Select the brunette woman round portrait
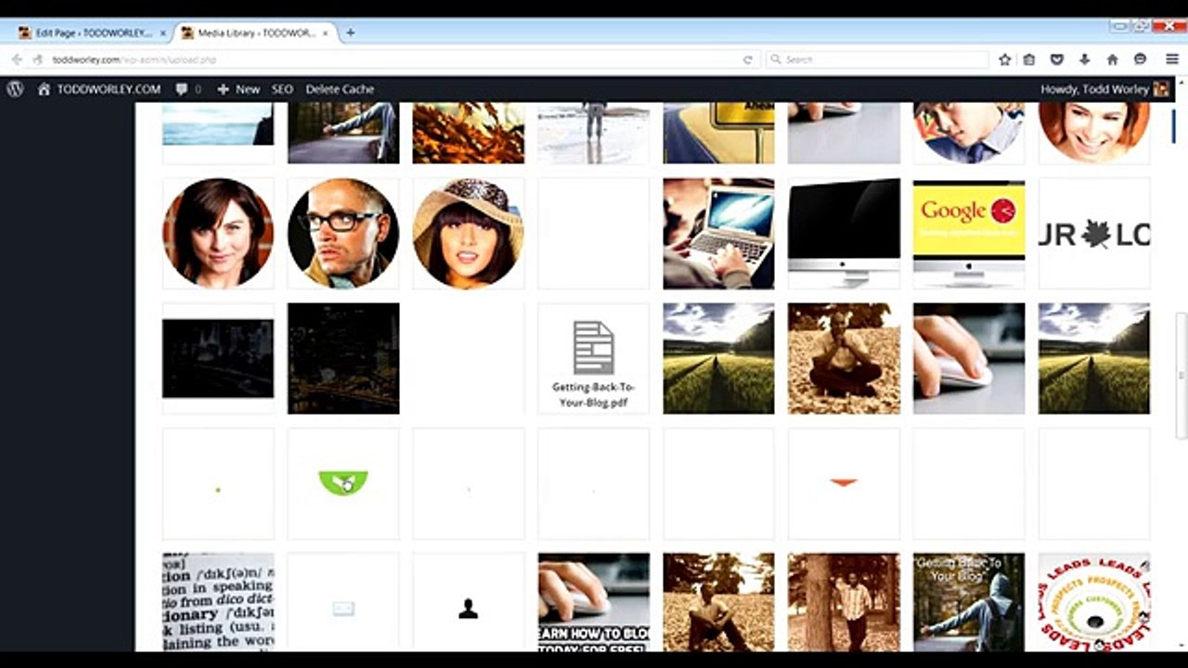The width and height of the screenshot is (1188, 668). coord(218,234)
